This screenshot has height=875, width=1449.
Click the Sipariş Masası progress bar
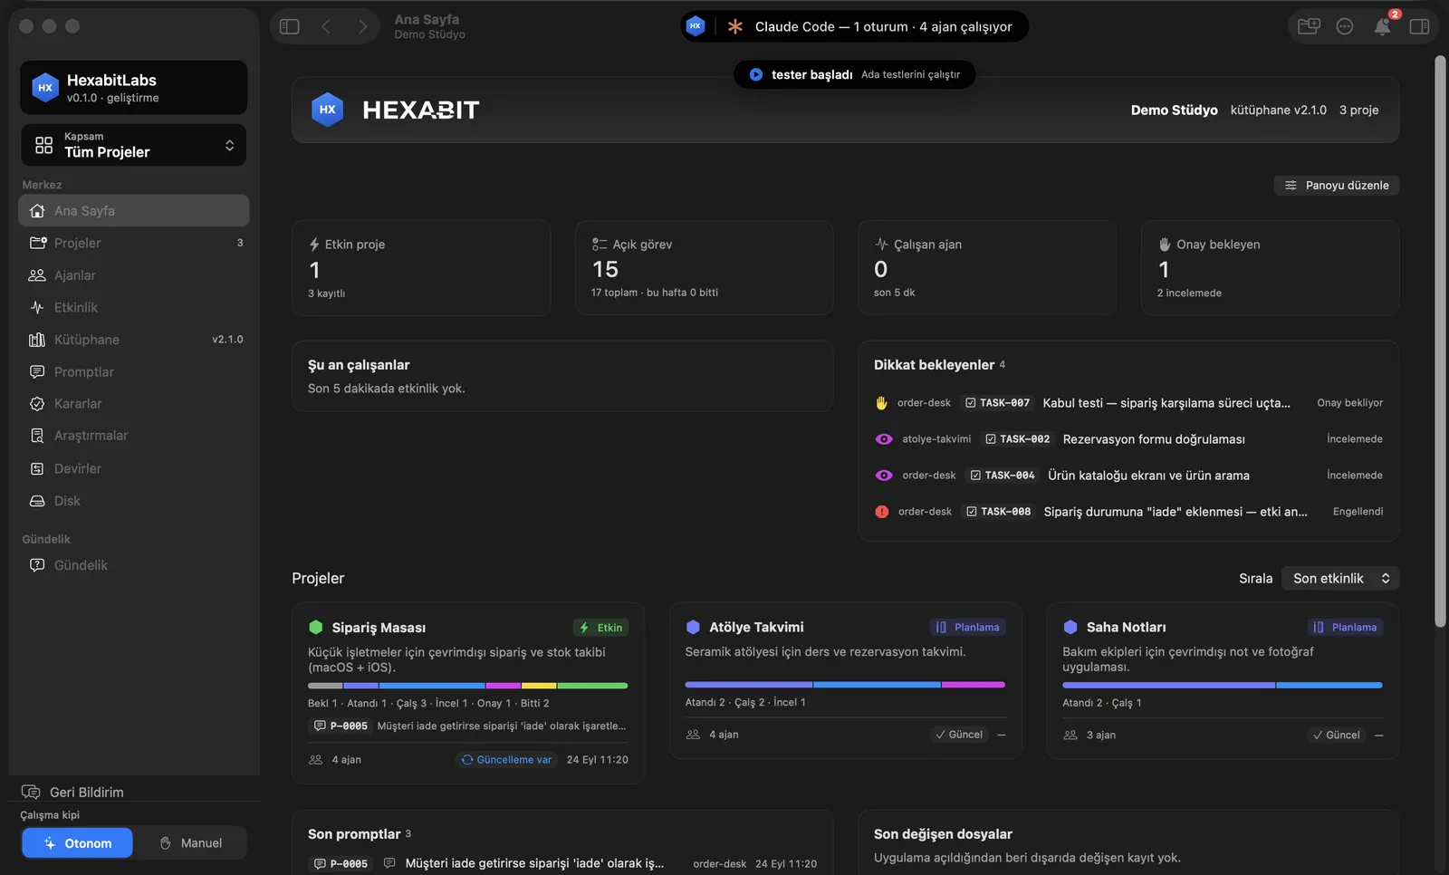[467, 686]
